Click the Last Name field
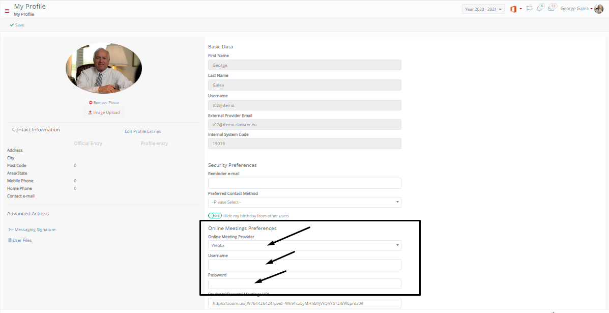The width and height of the screenshot is (609, 313). (304, 85)
